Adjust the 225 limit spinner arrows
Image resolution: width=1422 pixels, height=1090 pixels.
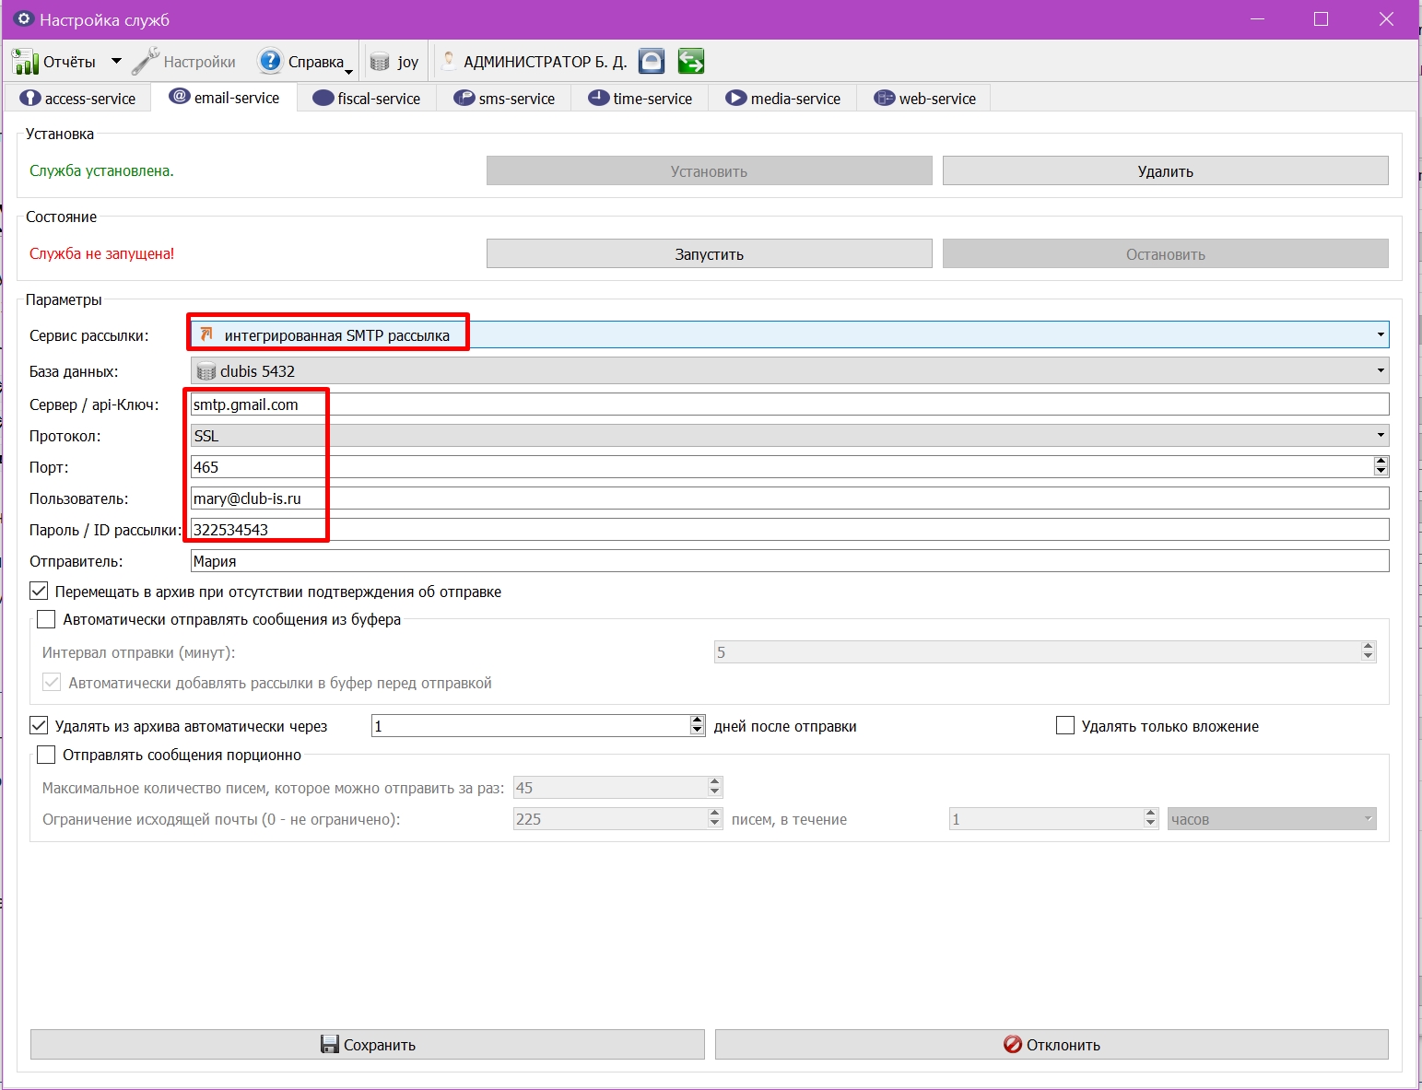coord(715,819)
